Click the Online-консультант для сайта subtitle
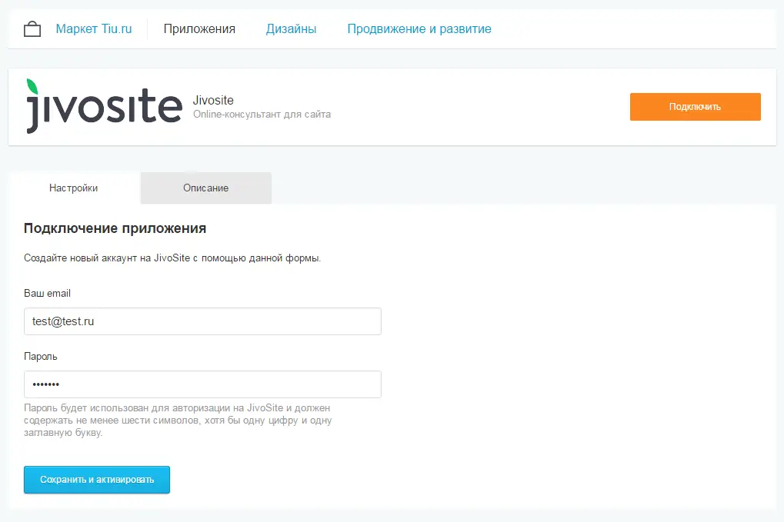Screen dimensions: 784x522 tap(262, 115)
